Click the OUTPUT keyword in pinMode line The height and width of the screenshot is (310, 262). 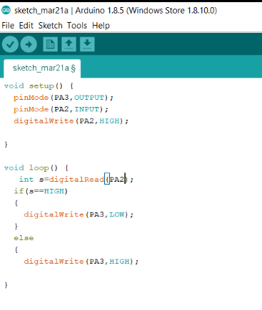89,98
